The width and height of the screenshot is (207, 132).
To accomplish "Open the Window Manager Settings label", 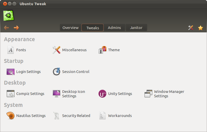I will pos(169,94).
